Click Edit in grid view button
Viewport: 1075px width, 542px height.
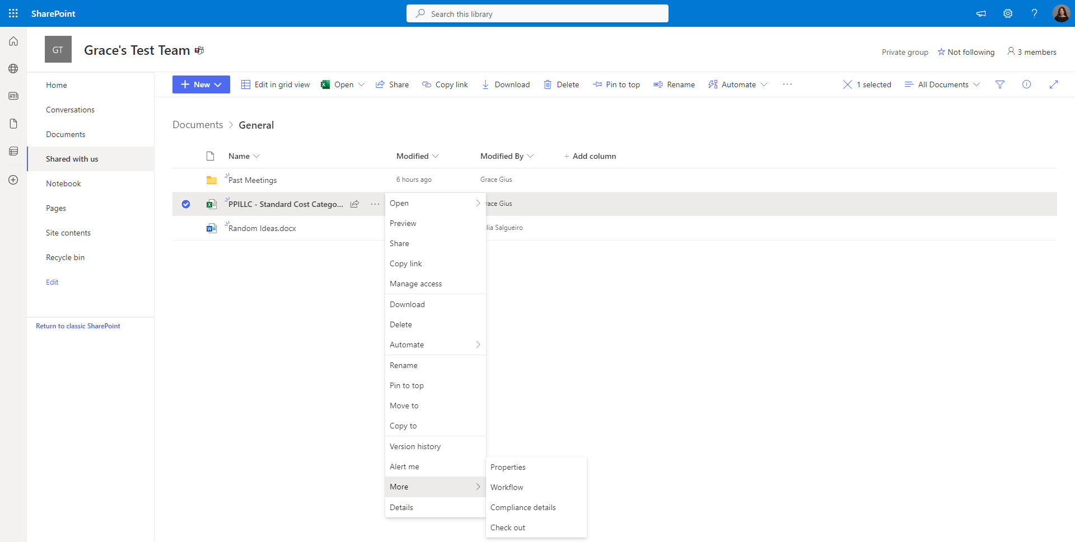pos(275,84)
